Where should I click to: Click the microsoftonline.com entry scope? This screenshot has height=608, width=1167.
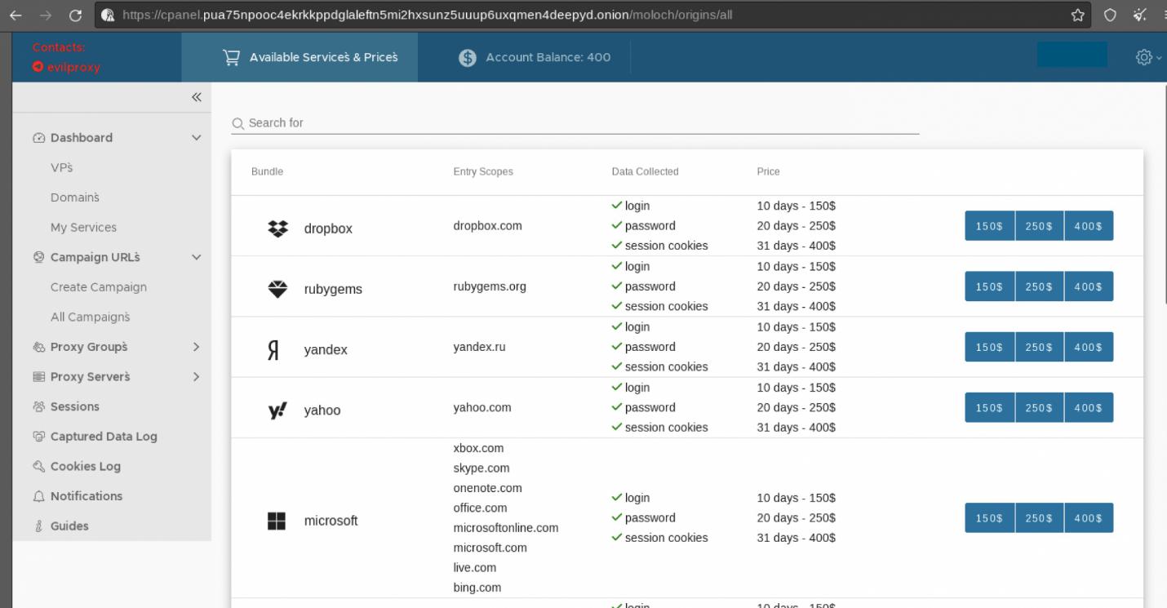pyautogui.click(x=506, y=528)
